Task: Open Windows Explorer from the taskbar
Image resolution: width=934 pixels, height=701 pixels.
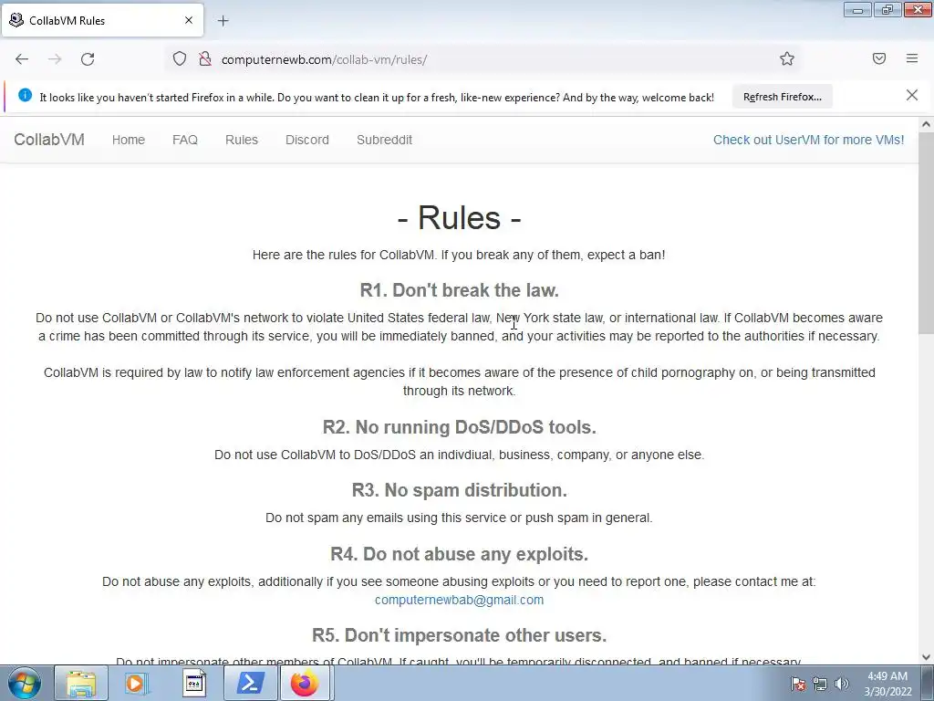Action: point(81,683)
